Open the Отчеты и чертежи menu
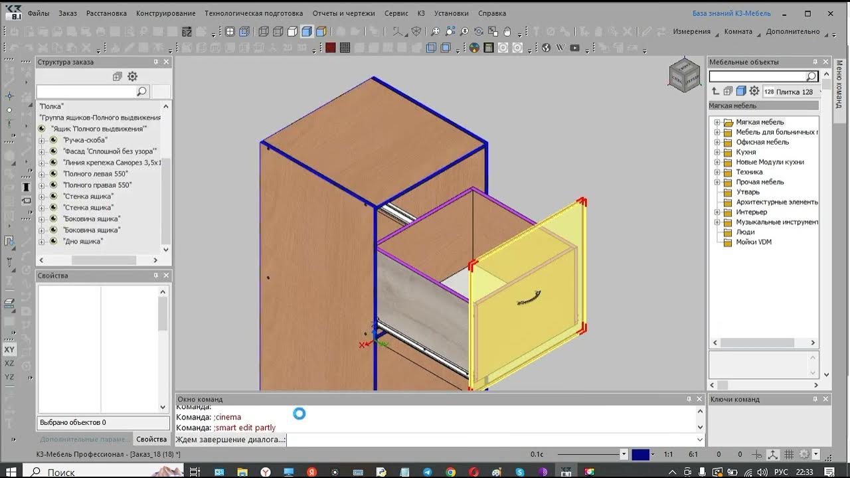The height and width of the screenshot is (478, 850). click(x=343, y=13)
